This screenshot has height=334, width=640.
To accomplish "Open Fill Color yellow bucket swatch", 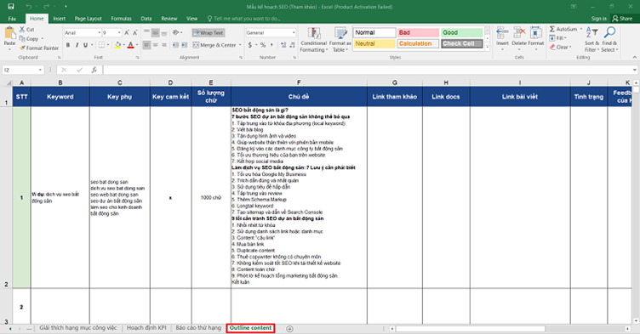I will pos(117,45).
